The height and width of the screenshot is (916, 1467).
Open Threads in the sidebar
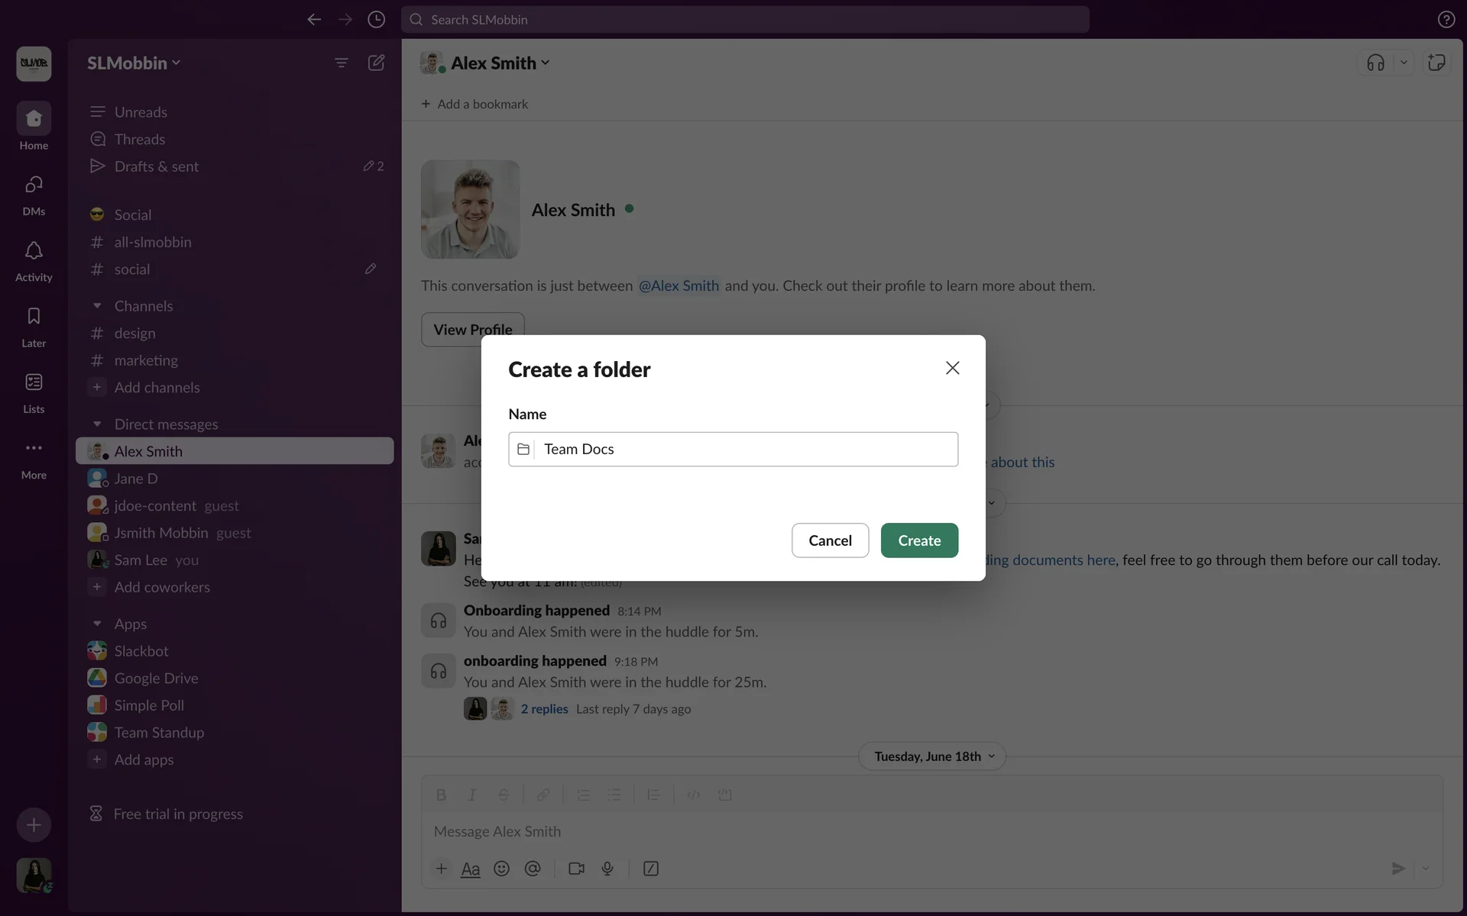pos(140,140)
